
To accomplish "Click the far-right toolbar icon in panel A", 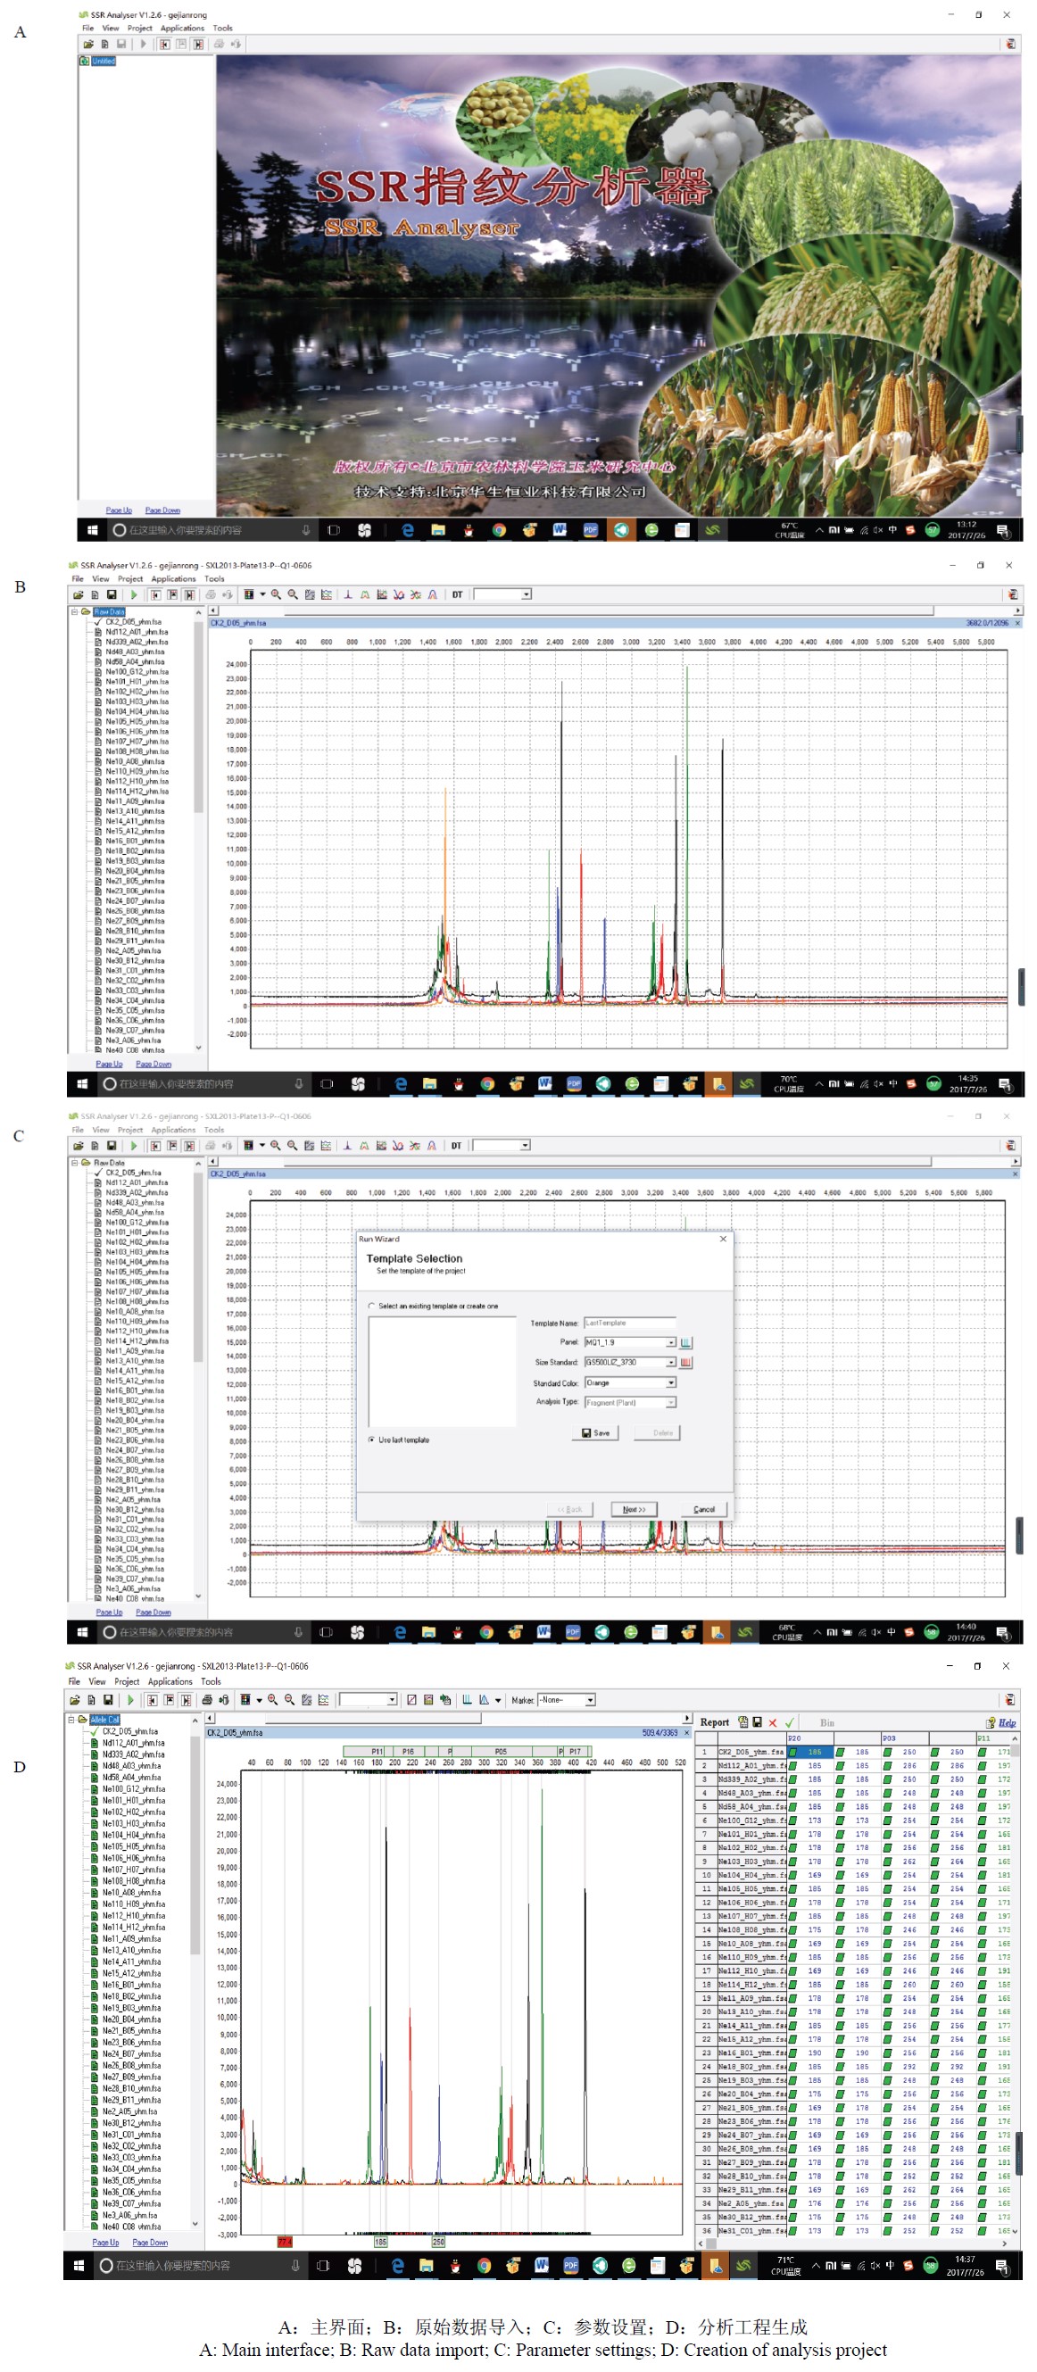I will coord(1011,43).
